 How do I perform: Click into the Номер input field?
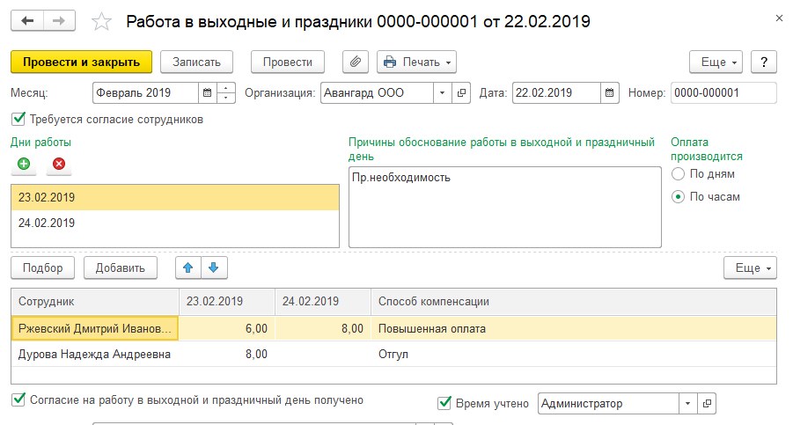coord(723,92)
